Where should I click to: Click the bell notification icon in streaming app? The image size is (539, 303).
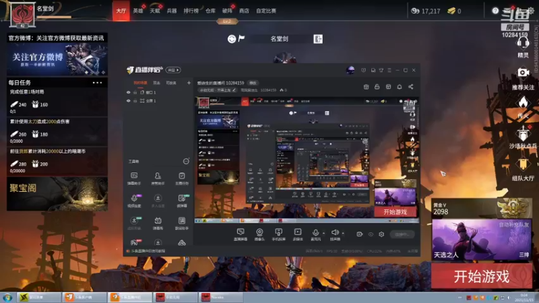(400, 87)
